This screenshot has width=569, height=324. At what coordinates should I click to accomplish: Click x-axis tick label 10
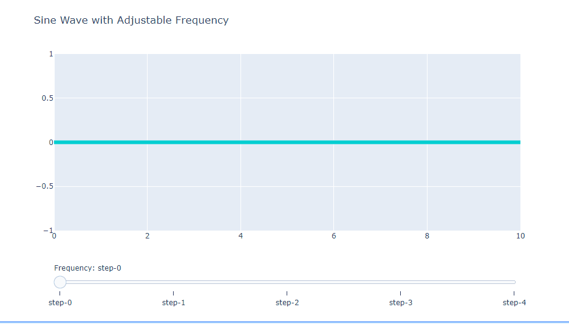520,236
